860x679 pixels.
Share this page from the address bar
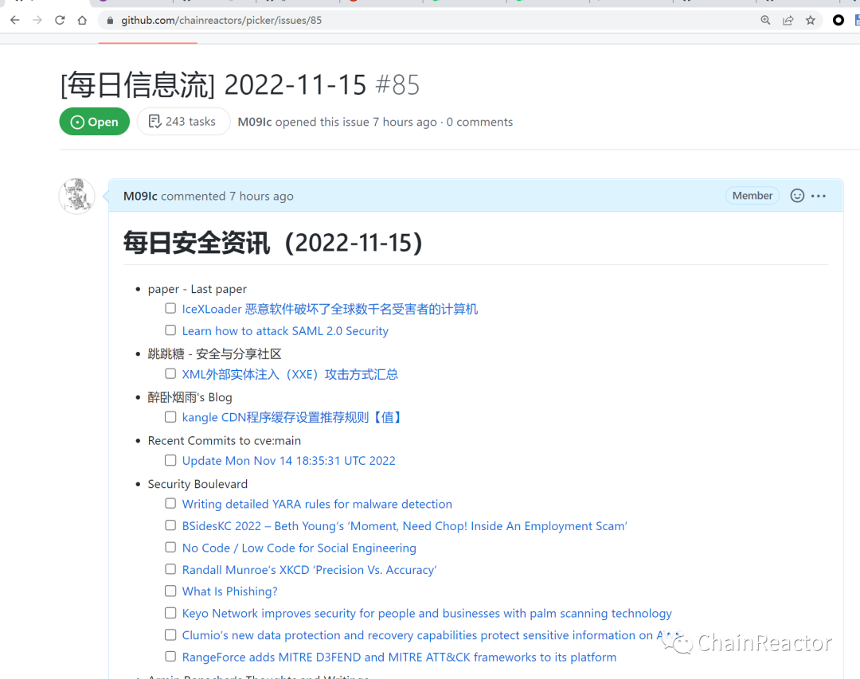pos(788,20)
